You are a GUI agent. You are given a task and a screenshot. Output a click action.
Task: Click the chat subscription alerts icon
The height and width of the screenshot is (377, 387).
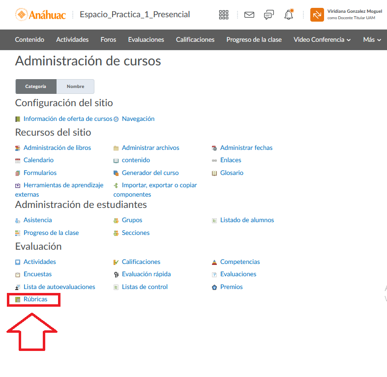(269, 15)
